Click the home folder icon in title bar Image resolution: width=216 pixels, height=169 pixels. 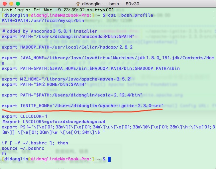coord(78,4)
